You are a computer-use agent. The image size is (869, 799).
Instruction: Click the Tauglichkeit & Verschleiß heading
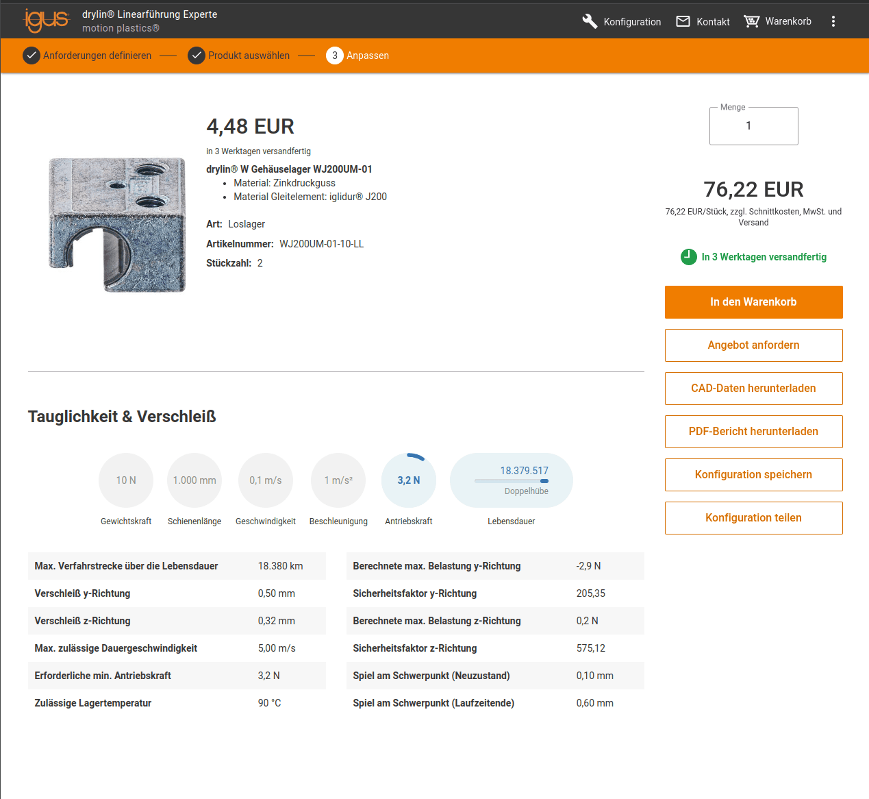pyautogui.click(x=122, y=417)
